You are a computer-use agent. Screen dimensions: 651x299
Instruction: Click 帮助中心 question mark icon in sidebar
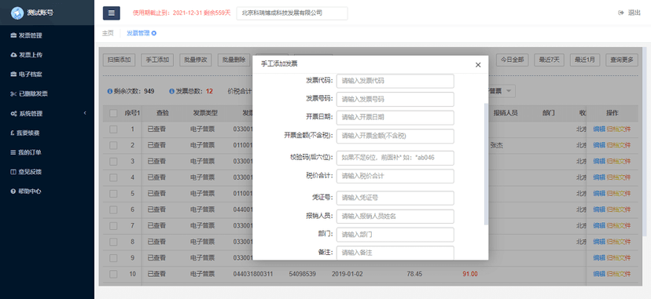coord(13,191)
